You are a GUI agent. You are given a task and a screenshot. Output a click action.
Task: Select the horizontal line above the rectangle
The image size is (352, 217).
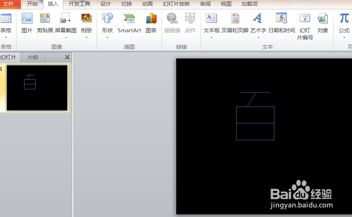tap(255, 92)
